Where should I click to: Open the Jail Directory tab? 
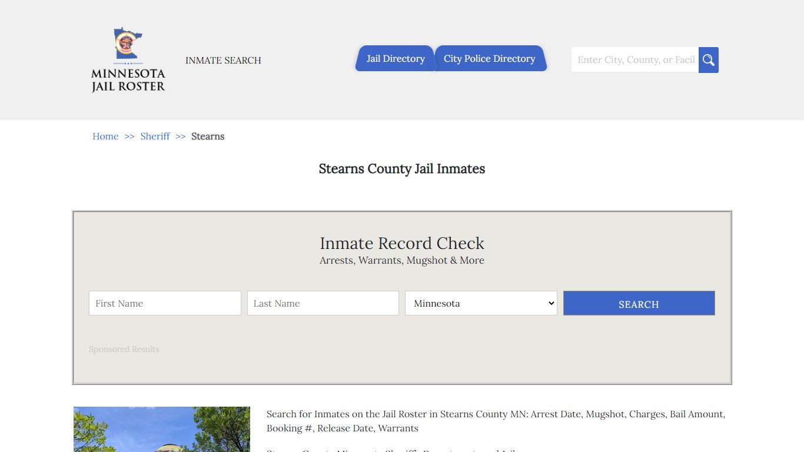click(395, 58)
